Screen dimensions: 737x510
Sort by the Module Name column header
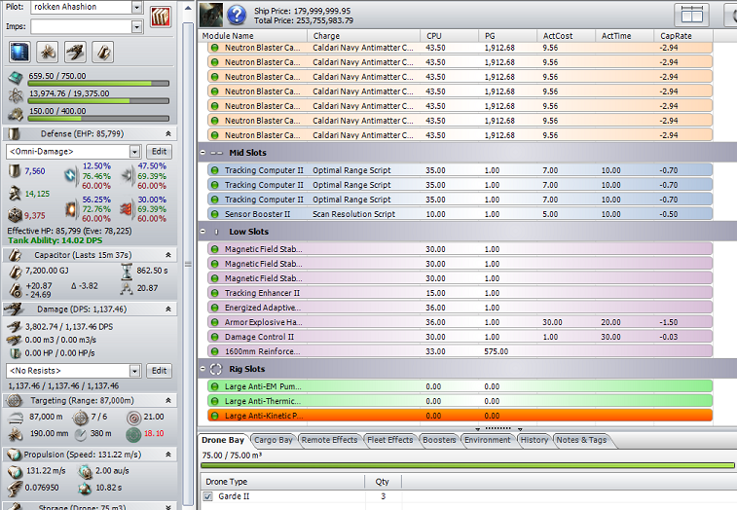(253, 36)
